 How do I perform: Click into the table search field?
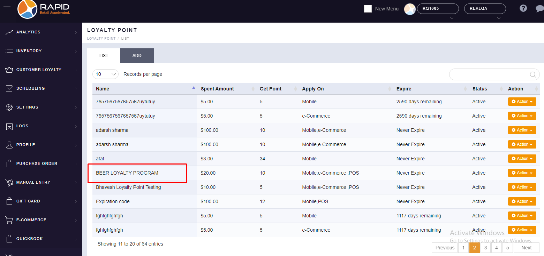click(x=489, y=74)
